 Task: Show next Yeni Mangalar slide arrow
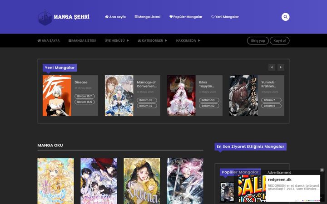(281, 67)
